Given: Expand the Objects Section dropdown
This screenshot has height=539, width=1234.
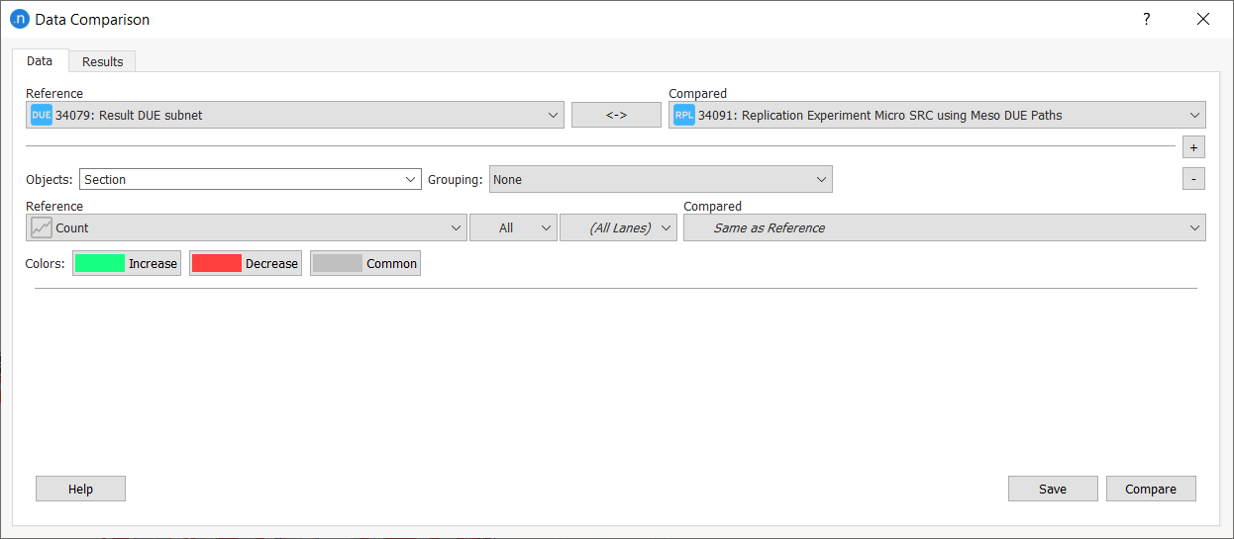Looking at the screenshot, I should 250,179.
